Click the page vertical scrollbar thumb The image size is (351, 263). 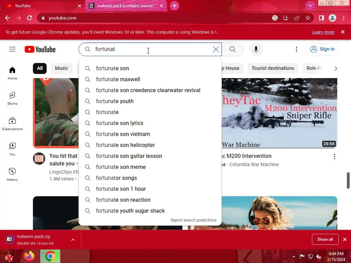click(x=348, y=180)
